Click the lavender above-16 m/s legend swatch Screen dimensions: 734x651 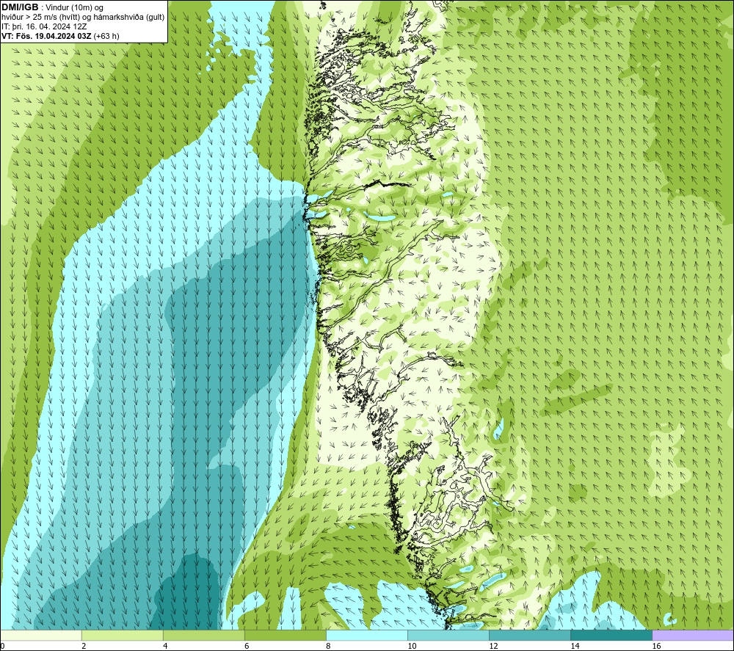tap(693, 635)
